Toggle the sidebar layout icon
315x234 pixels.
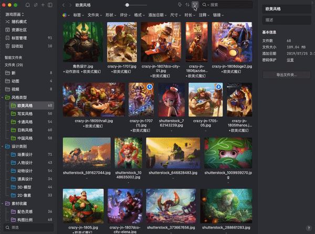coord(50,5)
